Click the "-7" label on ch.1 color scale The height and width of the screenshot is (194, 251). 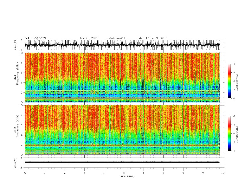(234, 98)
